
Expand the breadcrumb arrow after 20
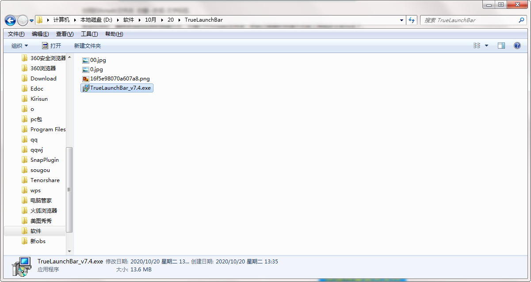(179, 20)
